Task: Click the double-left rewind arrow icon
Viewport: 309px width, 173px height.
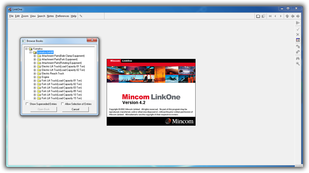Action: 270,16
